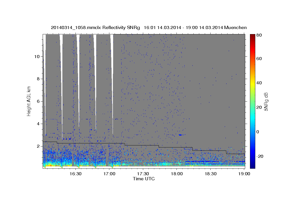Click the colorbar value -20
Image resolution: width=303 pixels, height=202 pixels.
(x=260, y=156)
